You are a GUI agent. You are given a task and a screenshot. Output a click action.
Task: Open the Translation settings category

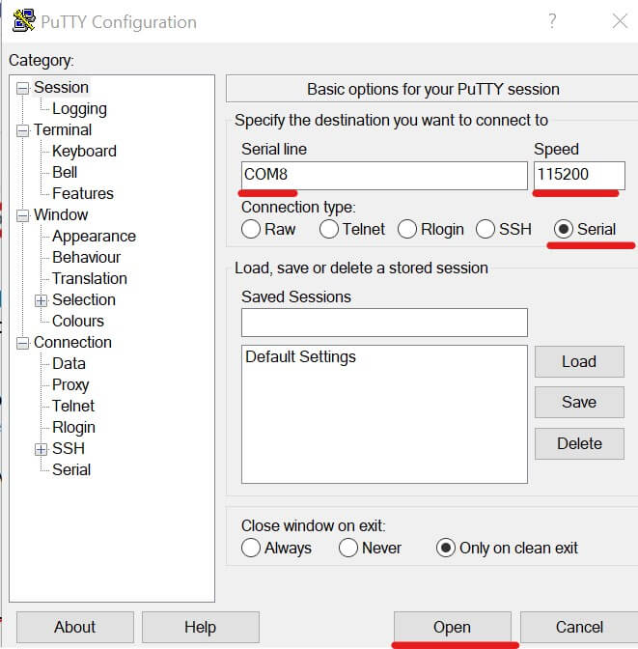click(x=90, y=278)
